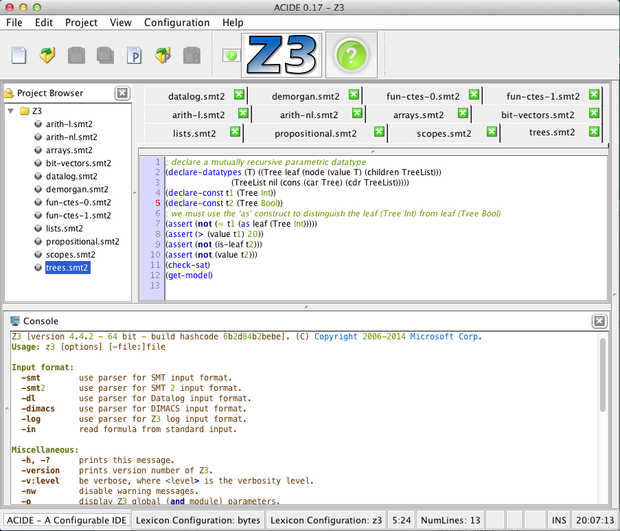620x531 pixels.
Task: Open the Edit menu
Action: (x=44, y=23)
